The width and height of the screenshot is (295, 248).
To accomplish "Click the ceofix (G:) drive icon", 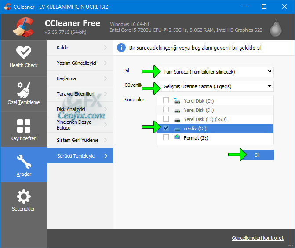I will (177, 129).
